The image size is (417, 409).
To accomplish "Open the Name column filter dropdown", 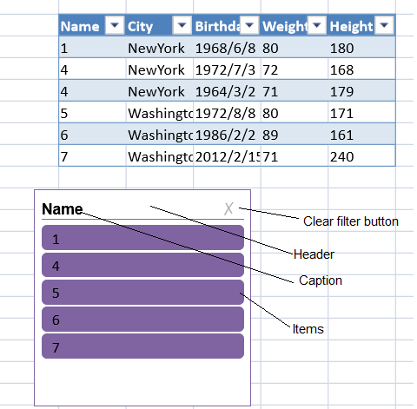I will click(115, 26).
